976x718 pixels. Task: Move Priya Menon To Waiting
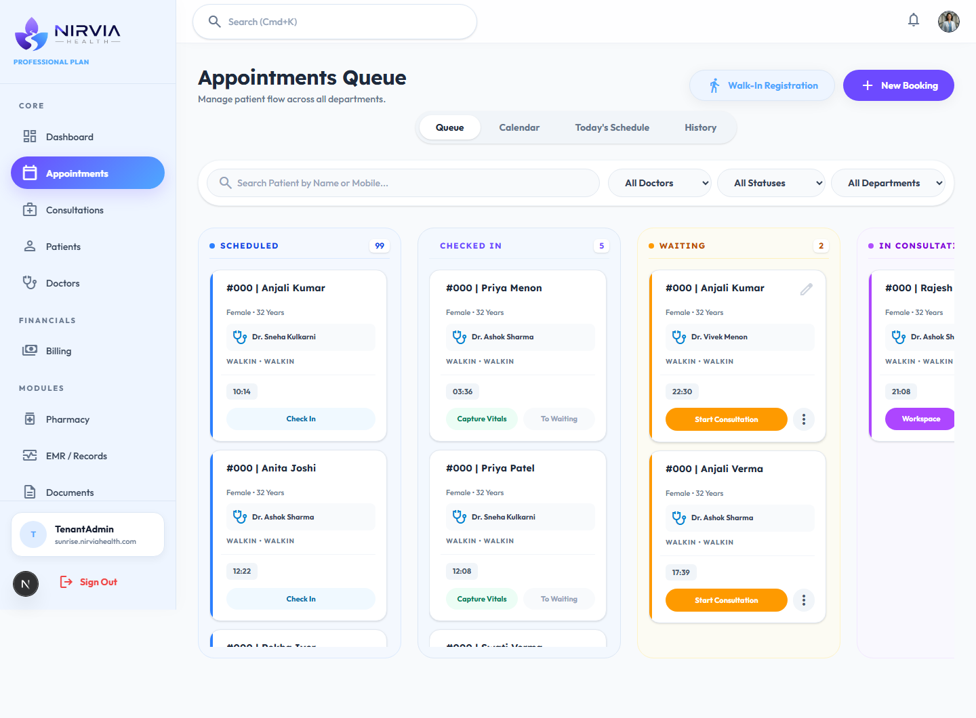pos(559,419)
